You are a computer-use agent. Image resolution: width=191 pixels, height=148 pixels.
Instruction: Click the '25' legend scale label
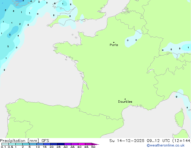[x=58, y=147]
